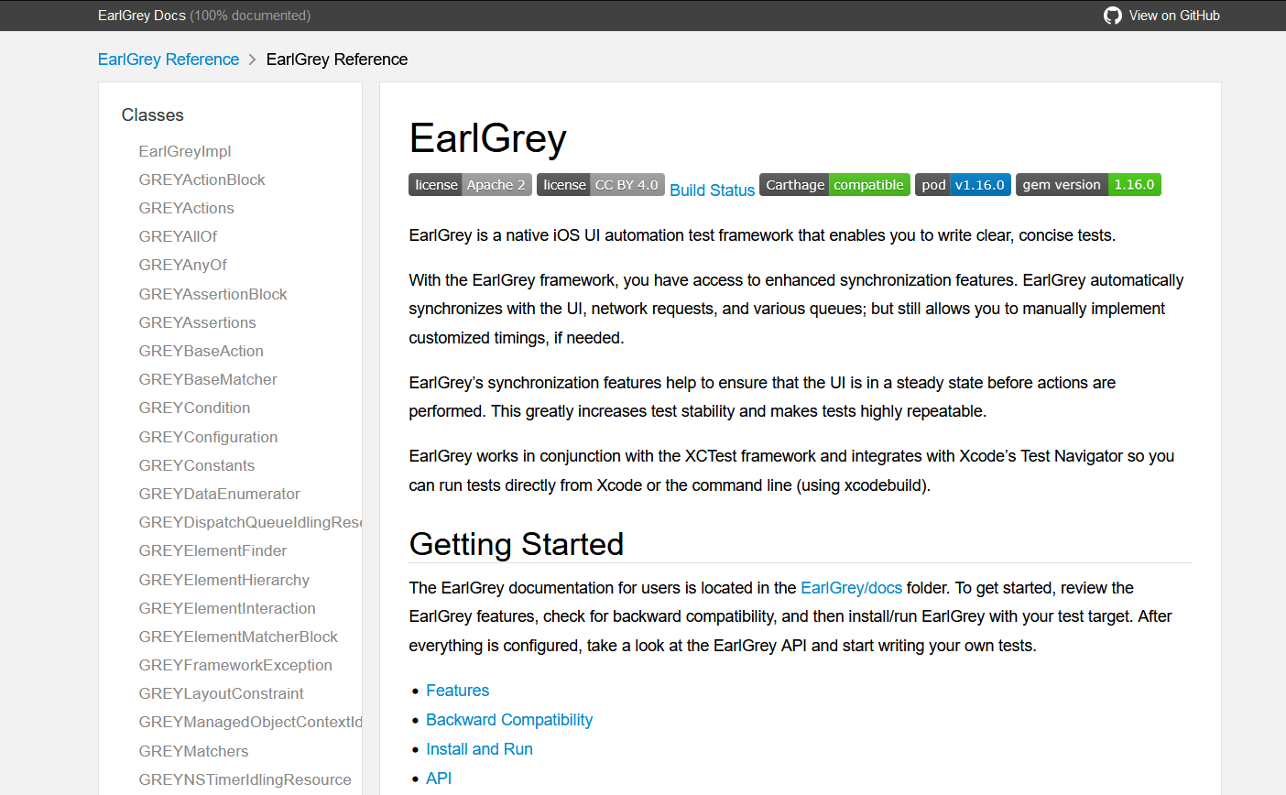Click the GitHub octocat icon
The image size is (1286, 795).
coord(1112,16)
